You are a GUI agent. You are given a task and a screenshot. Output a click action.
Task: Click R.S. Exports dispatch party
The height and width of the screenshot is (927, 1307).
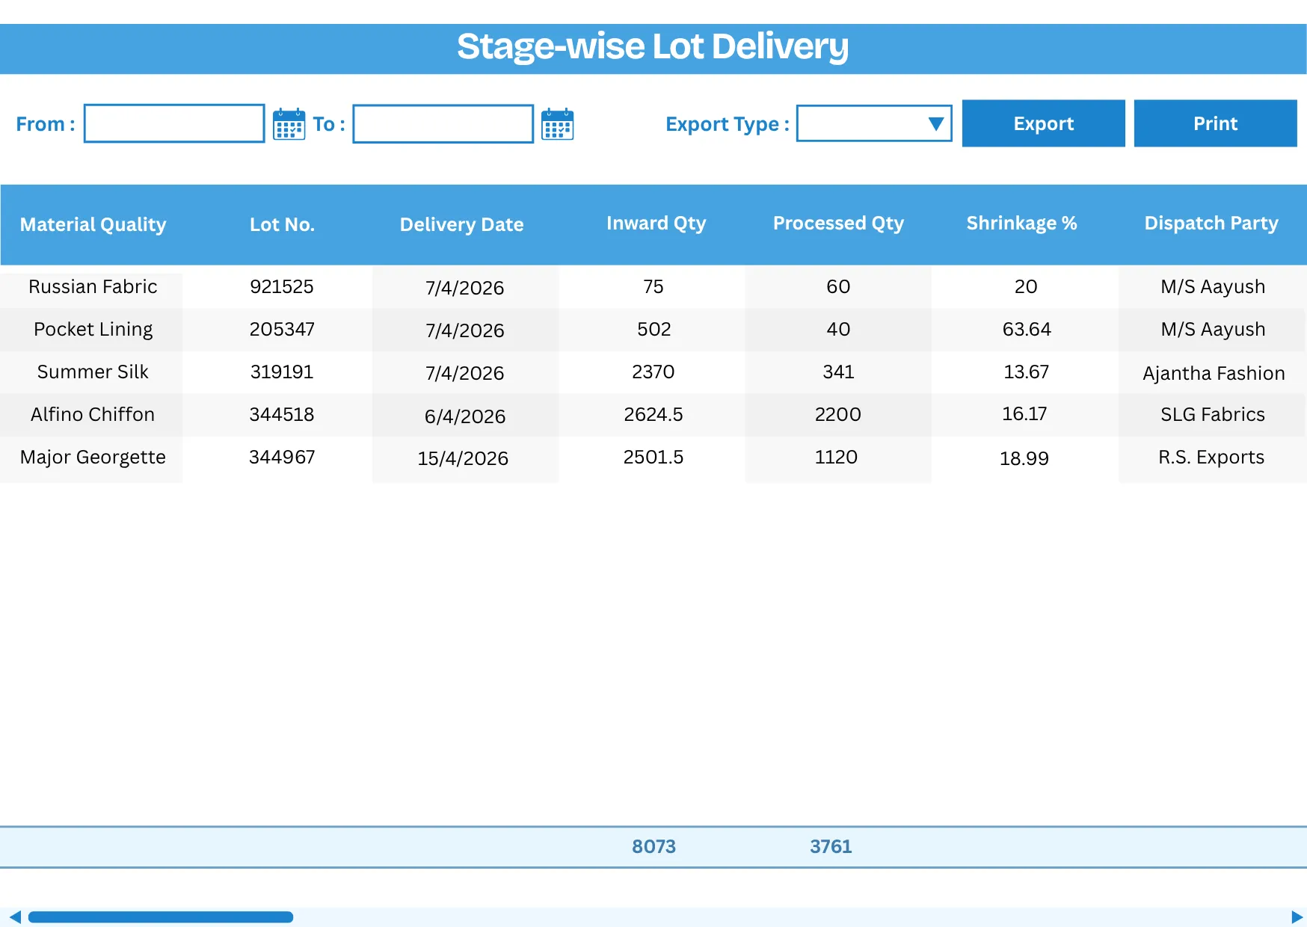1211,457
